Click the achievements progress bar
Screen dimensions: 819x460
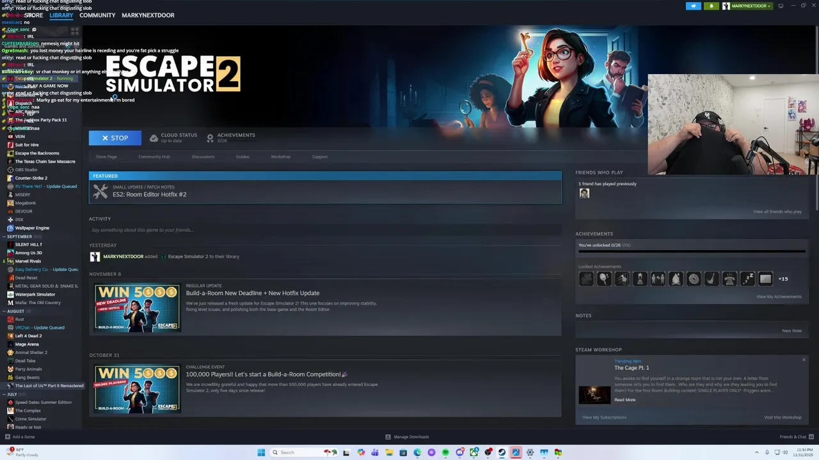692,251
